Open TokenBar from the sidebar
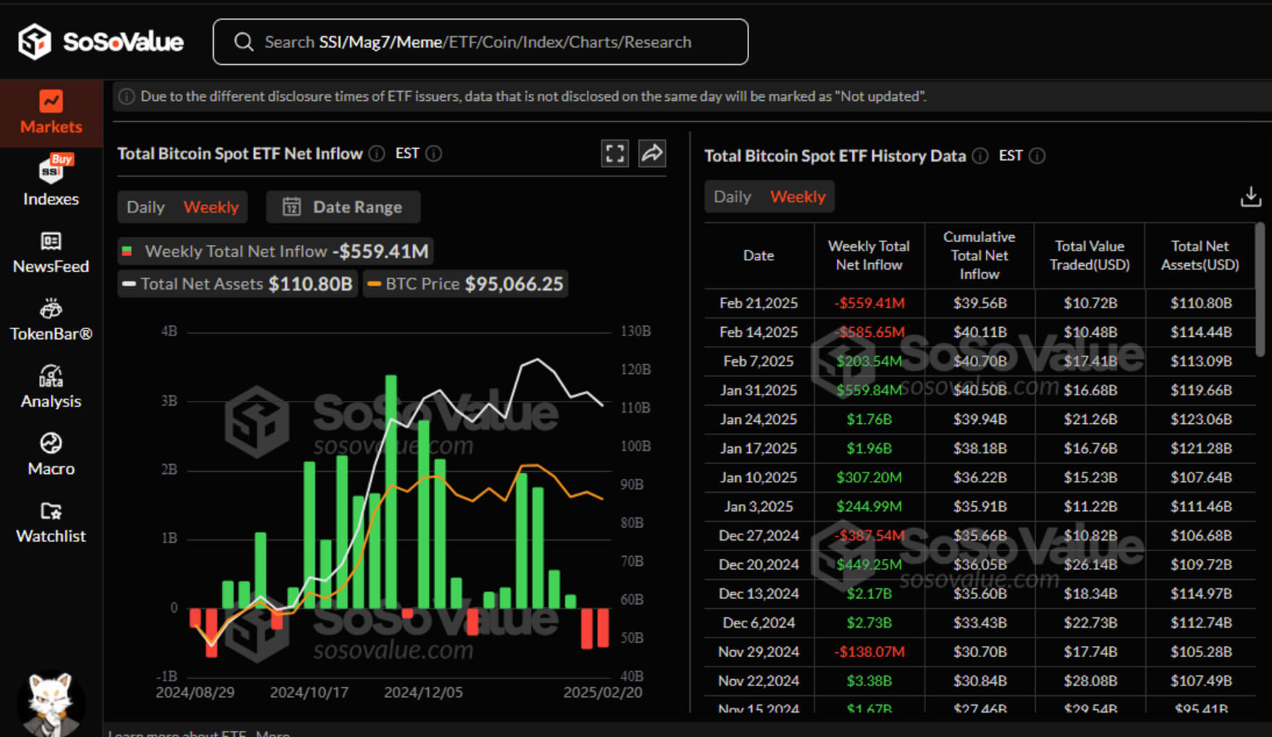The image size is (1272, 737). [x=51, y=320]
